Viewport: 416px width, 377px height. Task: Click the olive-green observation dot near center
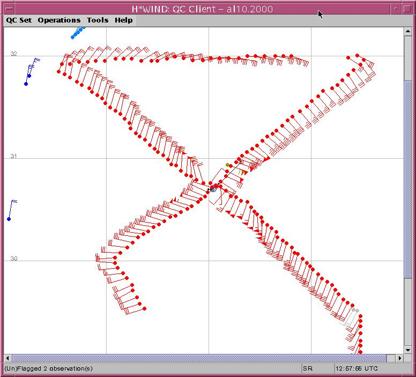228,165
